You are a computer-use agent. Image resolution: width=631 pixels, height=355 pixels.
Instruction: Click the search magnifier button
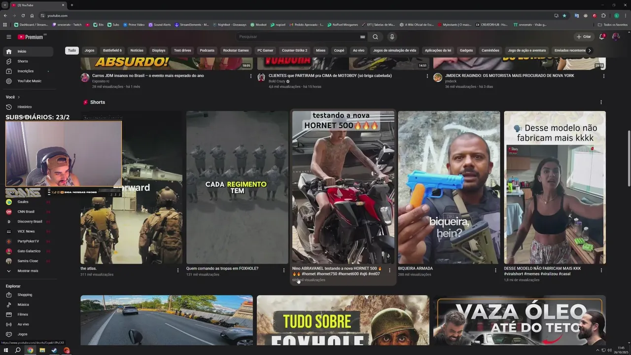(375, 36)
